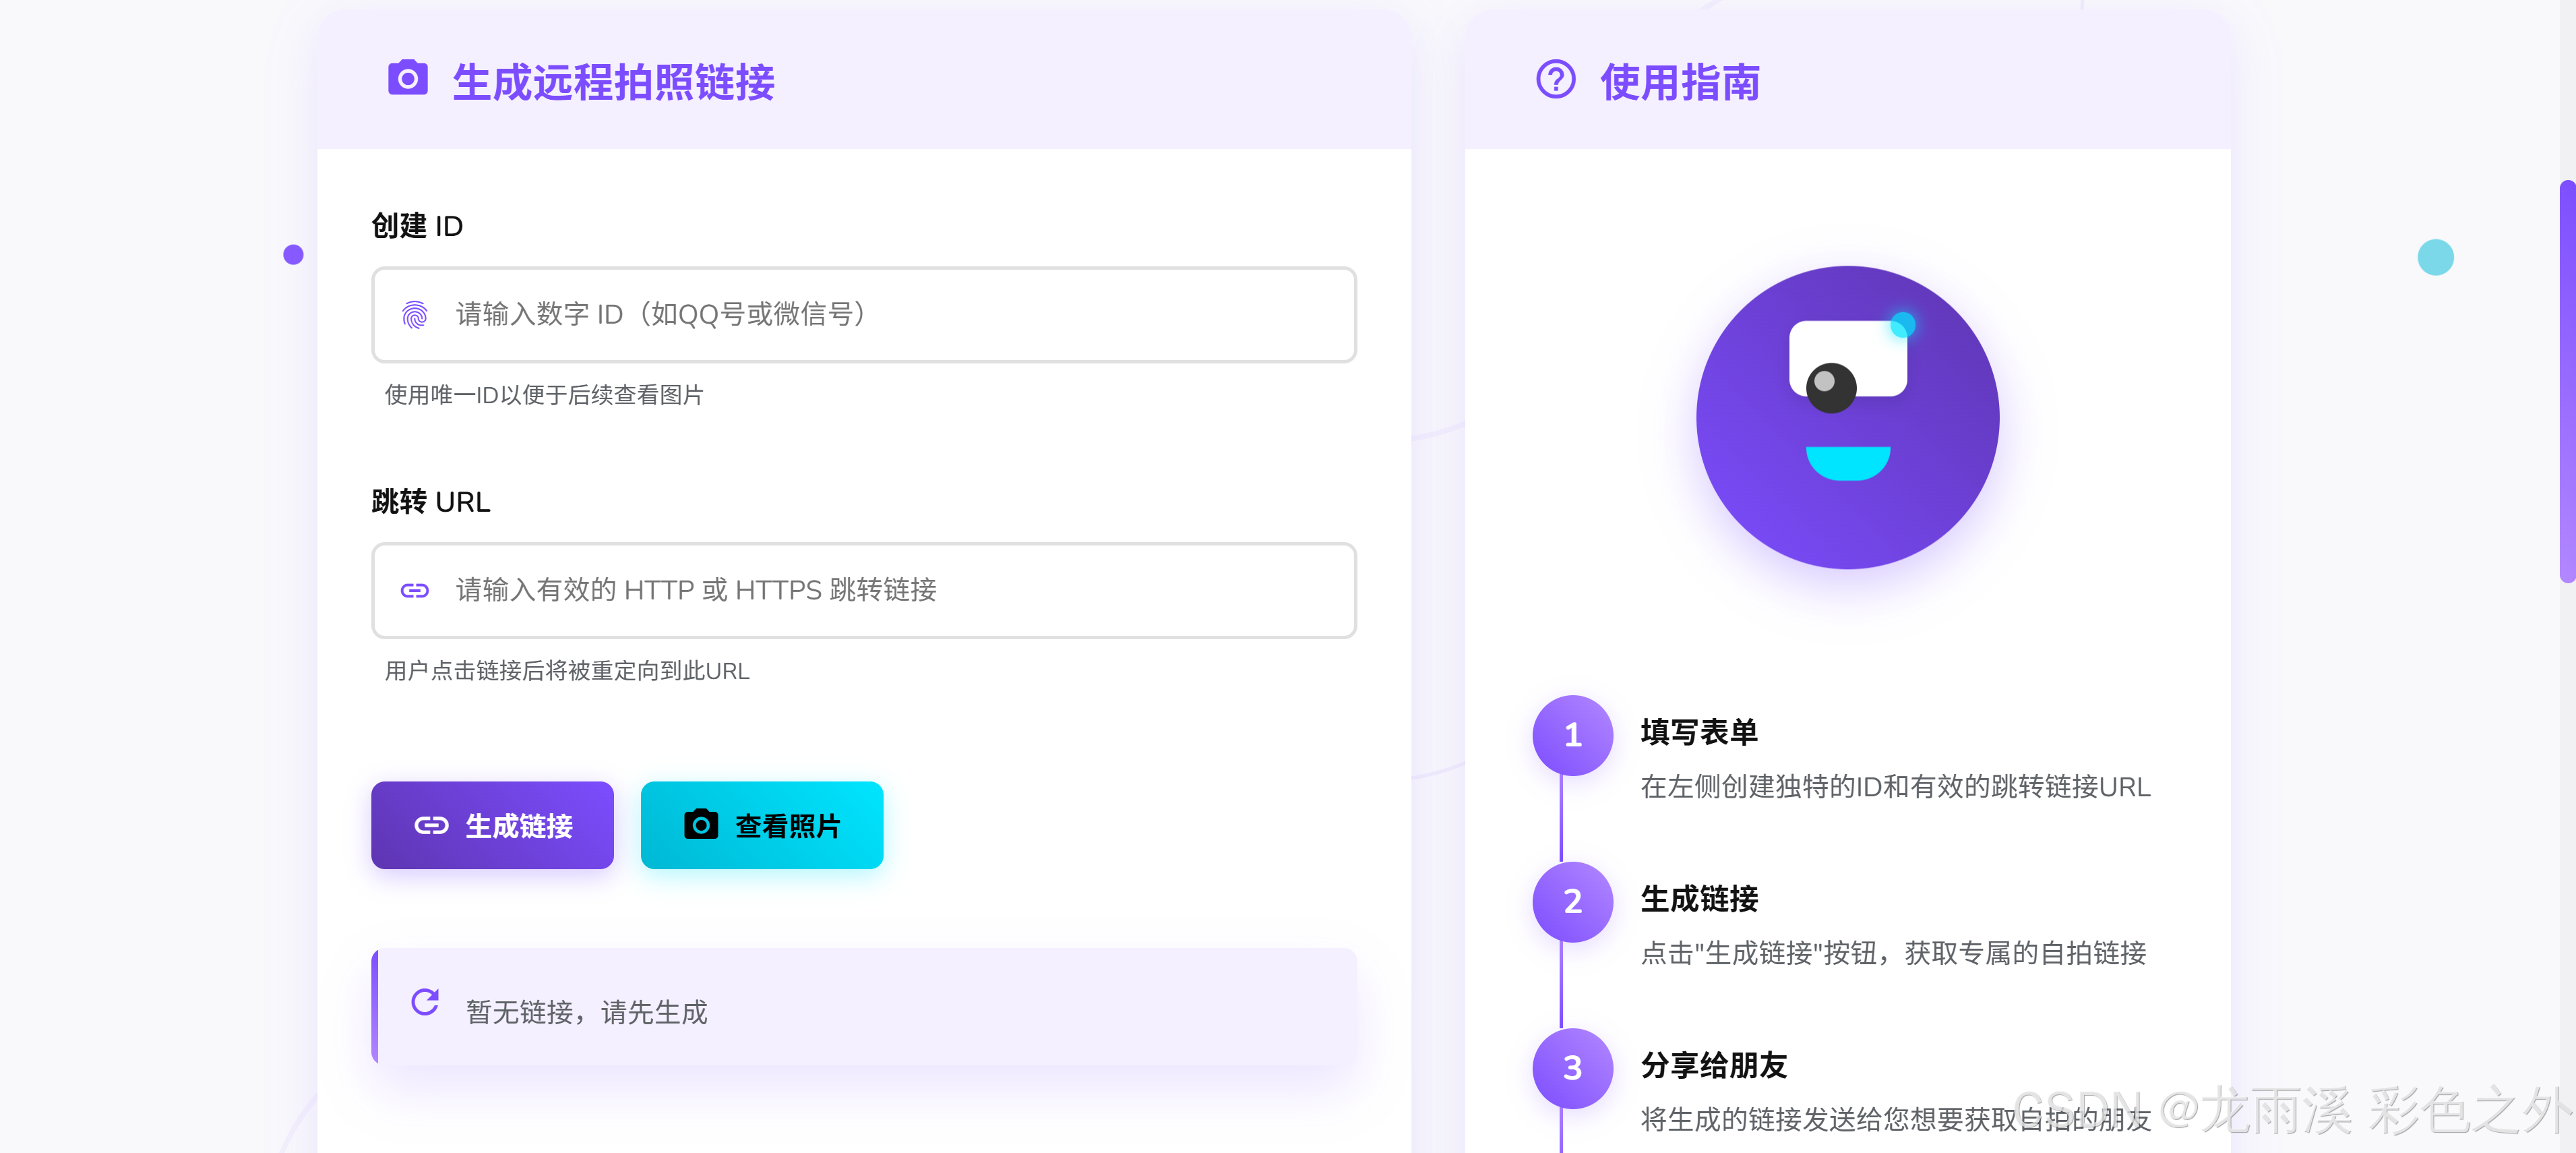This screenshot has height=1153, width=2576.
Task: Click the 查看照片 button
Action: tap(762, 825)
